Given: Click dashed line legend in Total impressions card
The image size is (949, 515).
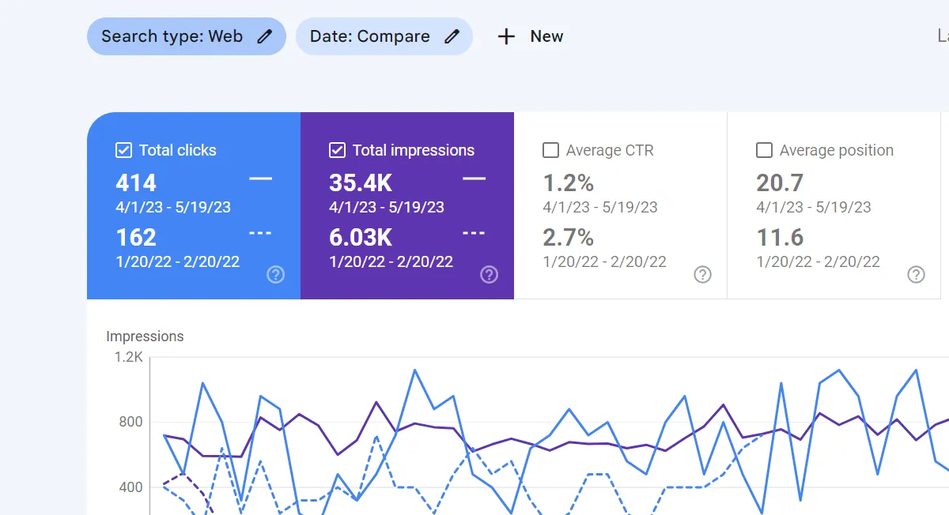Looking at the screenshot, I should tap(475, 233).
